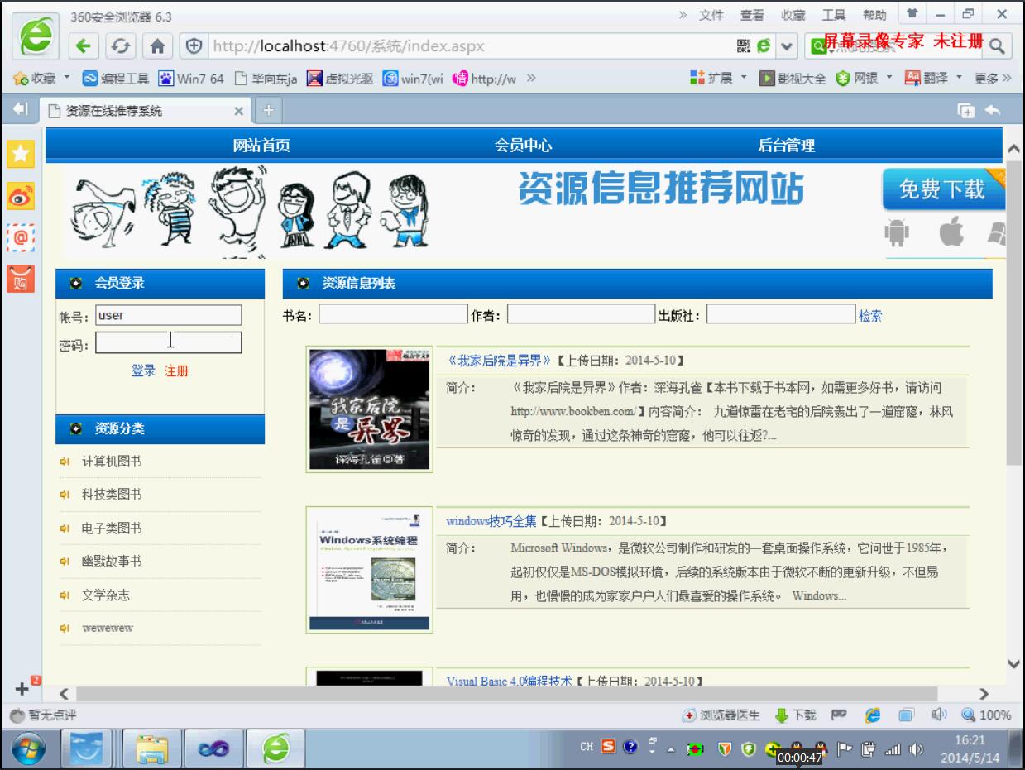Open the Weibo sidebar icon

click(x=21, y=196)
